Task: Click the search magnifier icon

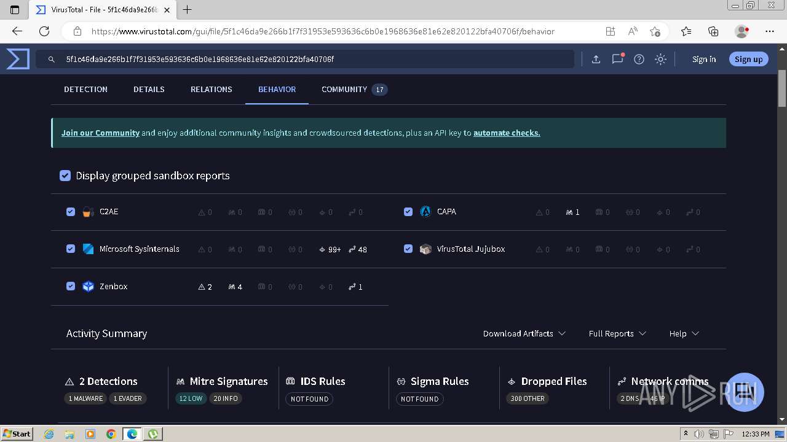Action: (x=52, y=60)
